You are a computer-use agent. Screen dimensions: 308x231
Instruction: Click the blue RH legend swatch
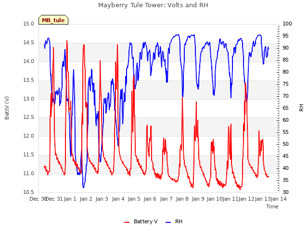point(168,222)
